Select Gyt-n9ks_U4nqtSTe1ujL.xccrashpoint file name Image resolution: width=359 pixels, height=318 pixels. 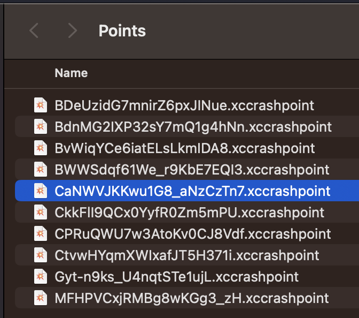click(x=176, y=277)
